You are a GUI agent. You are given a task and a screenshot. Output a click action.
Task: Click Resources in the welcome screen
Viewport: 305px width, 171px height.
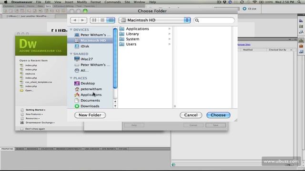point(32,118)
